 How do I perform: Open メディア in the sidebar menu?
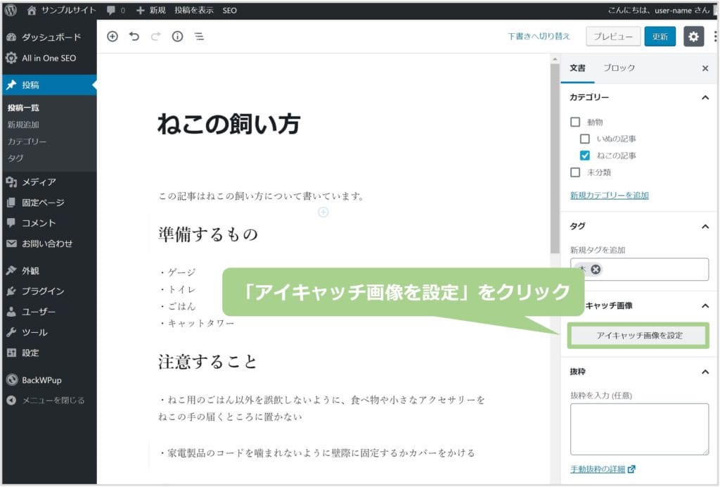(x=39, y=182)
